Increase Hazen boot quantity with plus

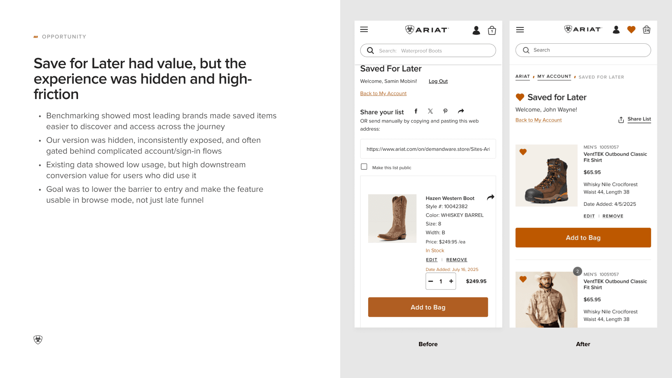point(451,281)
